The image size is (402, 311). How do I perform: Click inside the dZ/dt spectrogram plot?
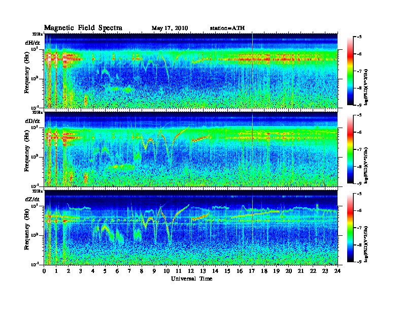(191, 227)
